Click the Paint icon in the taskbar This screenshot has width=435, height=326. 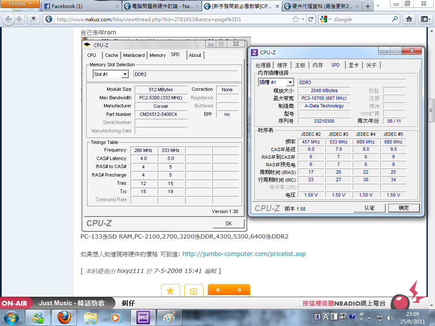pyautogui.click(x=169, y=317)
